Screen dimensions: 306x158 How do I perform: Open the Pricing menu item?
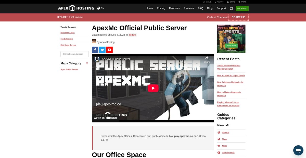[161, 8]
